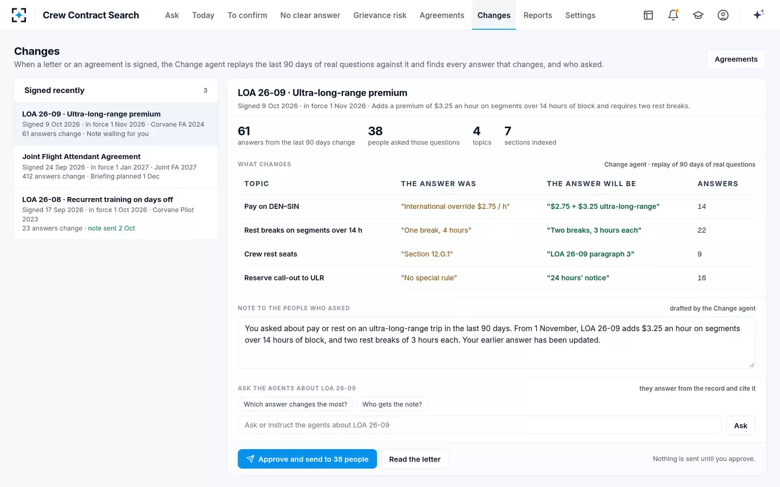This screenshot has height=487, width=780.
Task: Click the "note sent 2 Oct" status text
Action: [112, 228]
